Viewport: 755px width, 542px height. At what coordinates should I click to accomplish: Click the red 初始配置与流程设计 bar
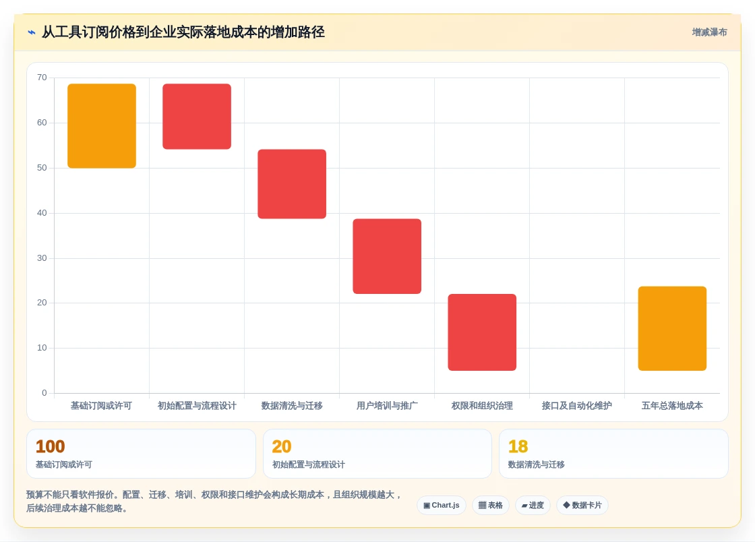click(197, 117)
